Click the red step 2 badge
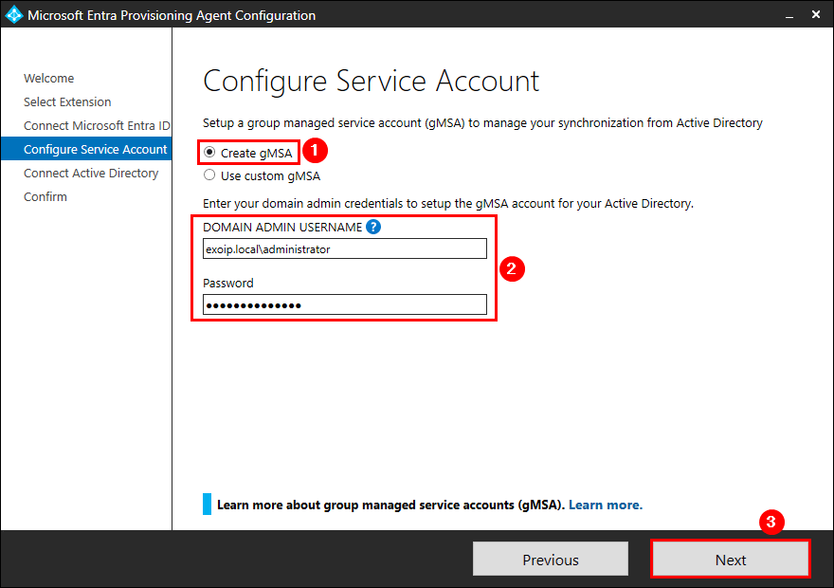This screenshot has width=834, height=588. pos(513,268)
